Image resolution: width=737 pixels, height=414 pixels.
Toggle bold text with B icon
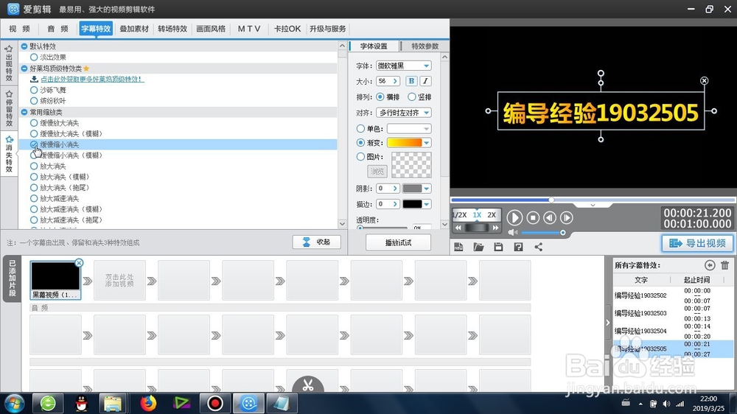coord(411,81)
